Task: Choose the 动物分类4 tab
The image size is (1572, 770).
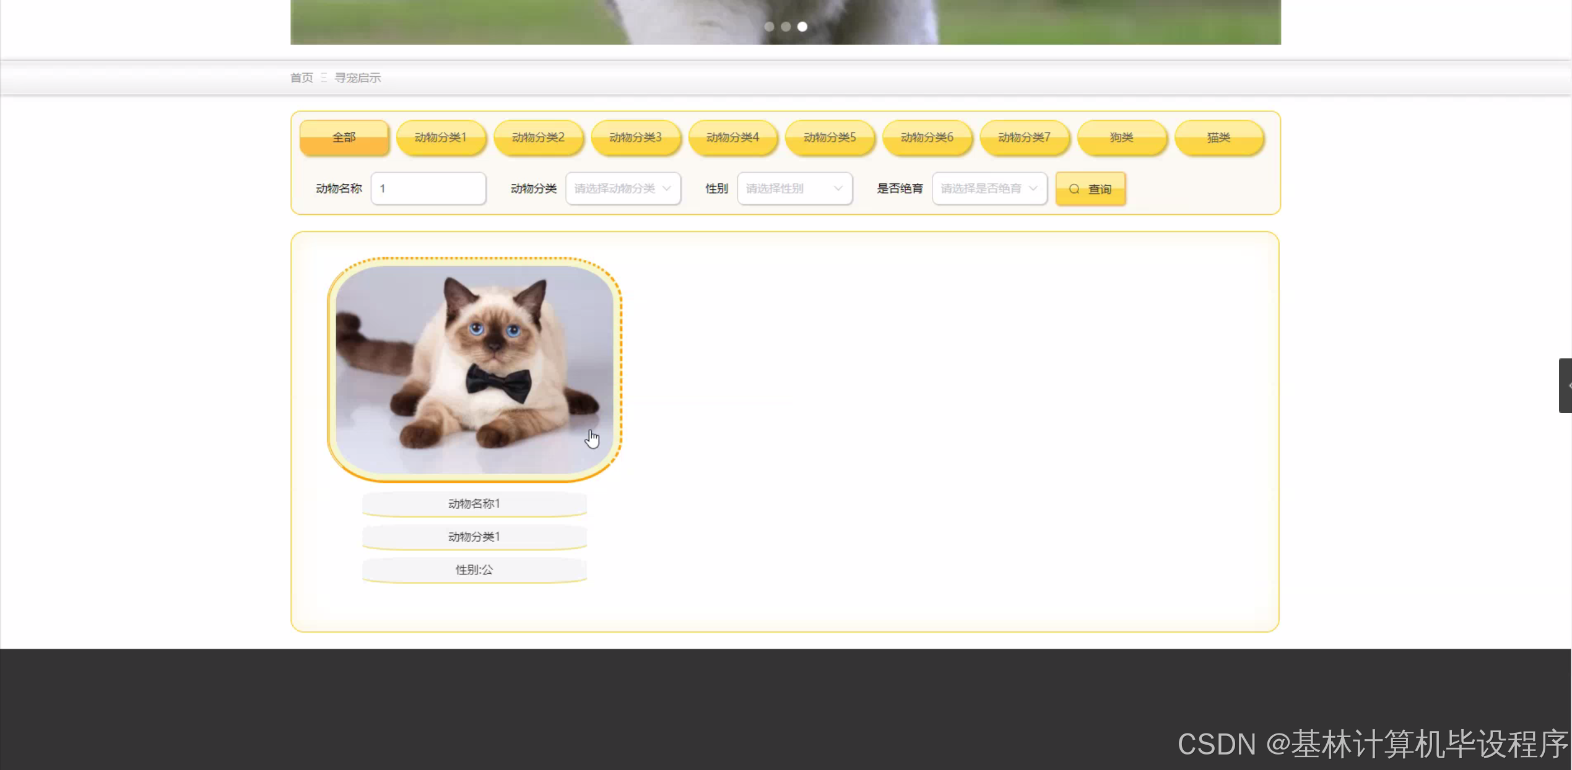Action: (x=732, y=137)
